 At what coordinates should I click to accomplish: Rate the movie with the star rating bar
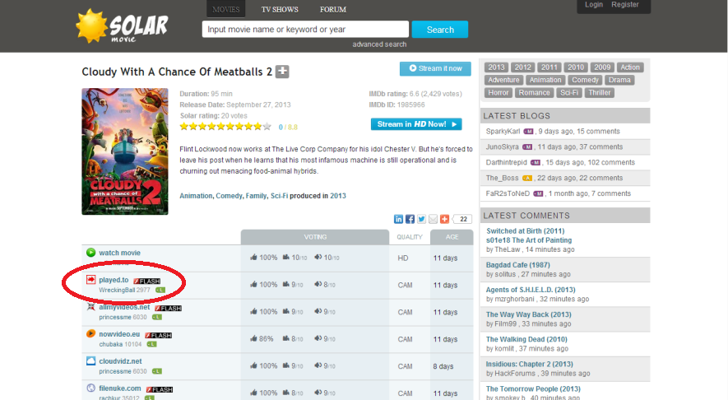point(225,127)
